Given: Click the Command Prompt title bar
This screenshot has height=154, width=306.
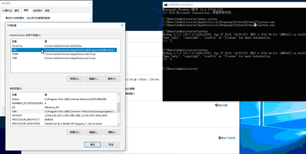Looking at the screenshot, I should pyautogui.click(x=234, y=5).
